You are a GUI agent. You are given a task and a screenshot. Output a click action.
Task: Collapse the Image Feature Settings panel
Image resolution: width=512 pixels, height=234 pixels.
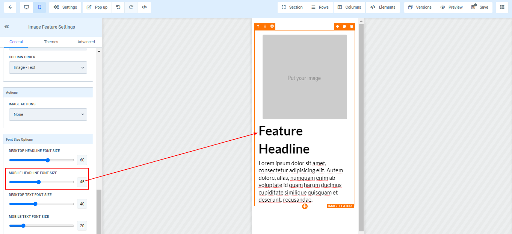point(7,27)
